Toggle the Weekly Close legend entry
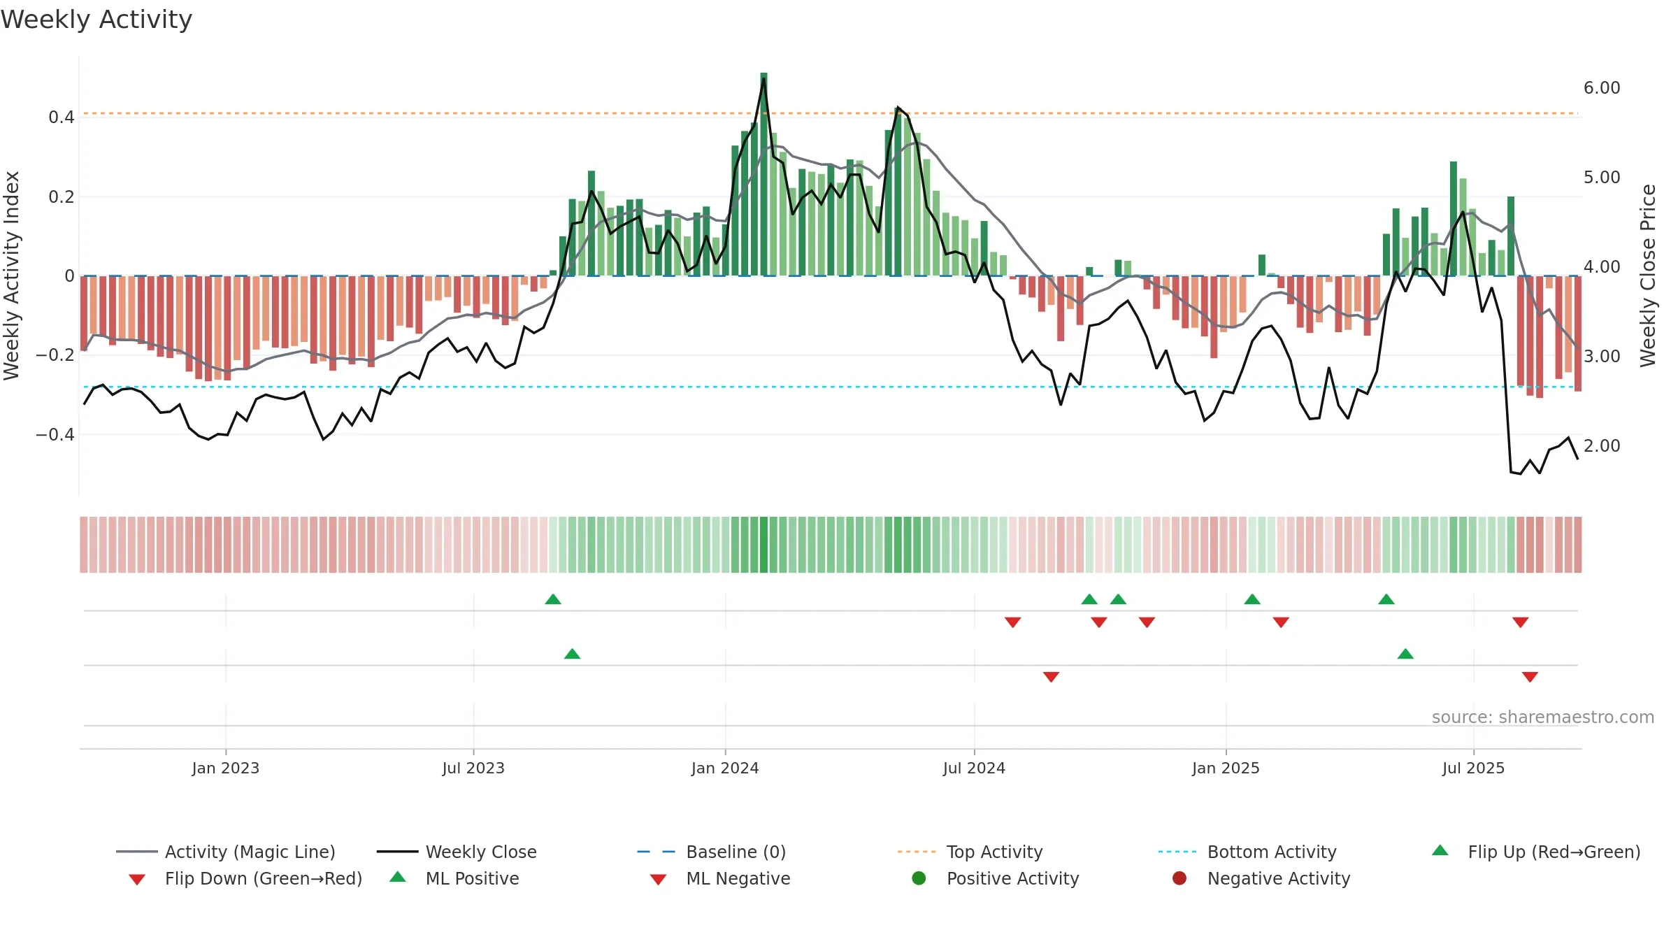 tap(457, 852)
